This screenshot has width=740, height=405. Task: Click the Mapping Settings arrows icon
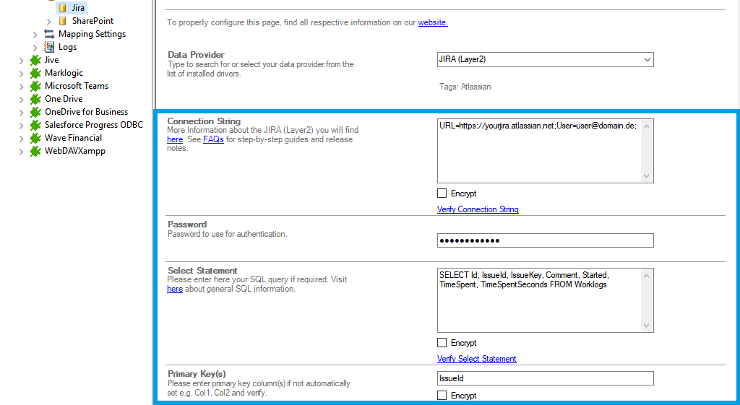pyautogui.click(x=49, y=34)
